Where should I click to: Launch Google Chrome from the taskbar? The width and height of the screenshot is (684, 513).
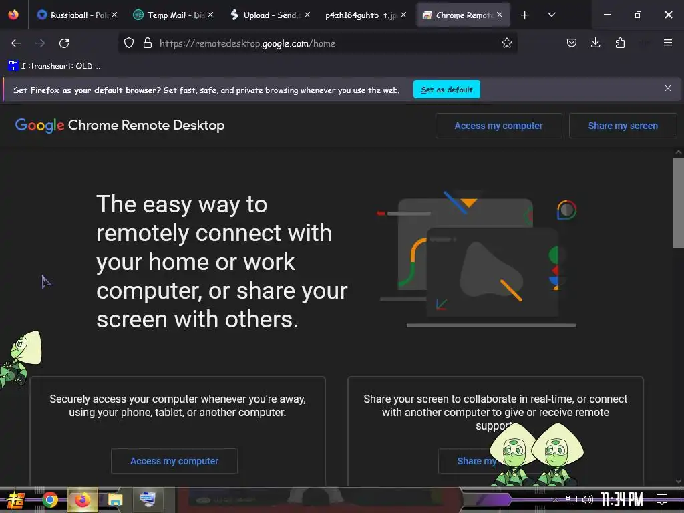click(x=50, y=500)
